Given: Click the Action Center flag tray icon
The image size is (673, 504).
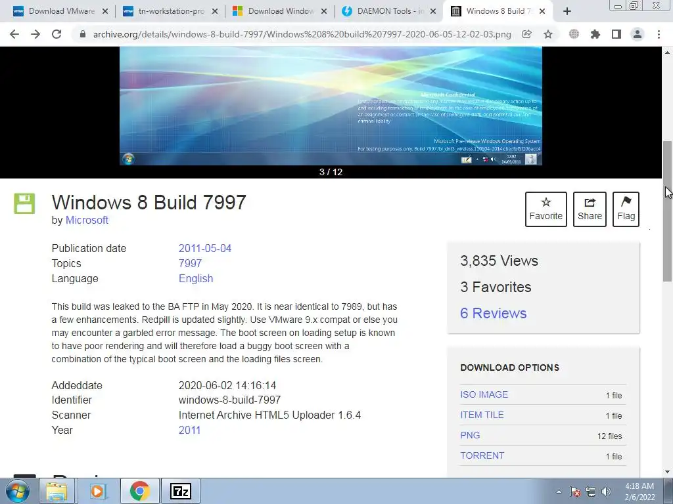Looking at the screenshot, I should coord(575,492).
